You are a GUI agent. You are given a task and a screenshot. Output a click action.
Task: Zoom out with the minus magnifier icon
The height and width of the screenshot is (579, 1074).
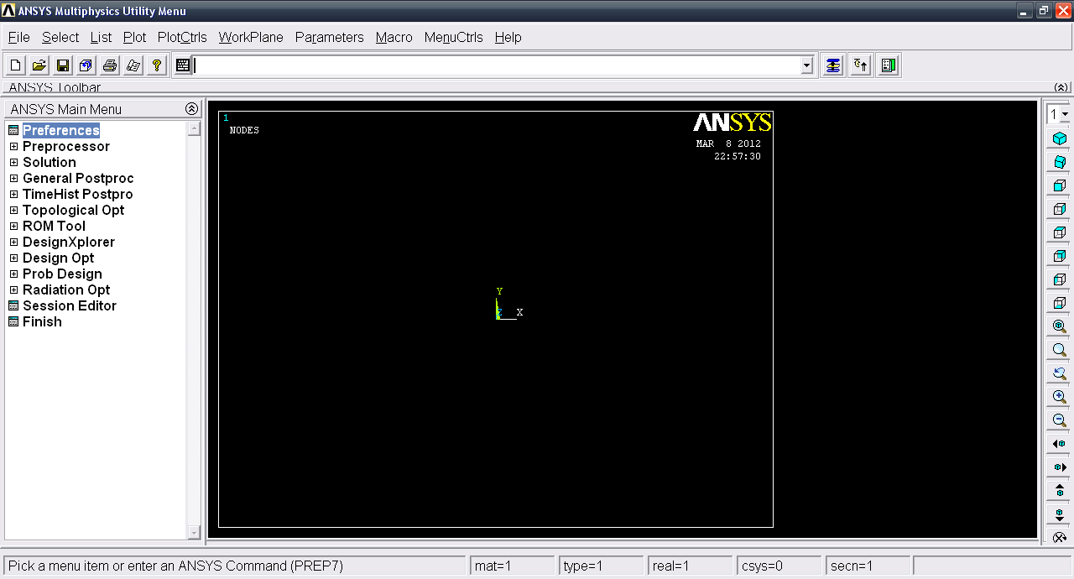[1060, 420]
